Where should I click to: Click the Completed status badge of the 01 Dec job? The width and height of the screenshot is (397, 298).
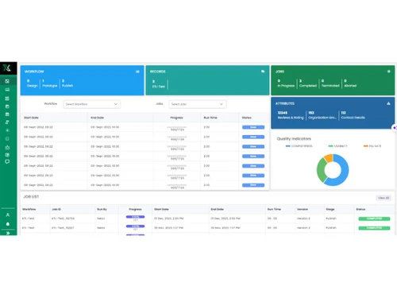[x=374, y=219]
